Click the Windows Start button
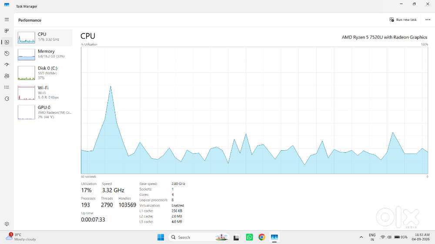This screenshot has width=435, height=244. pyautogui.click(x=161, y=237)
